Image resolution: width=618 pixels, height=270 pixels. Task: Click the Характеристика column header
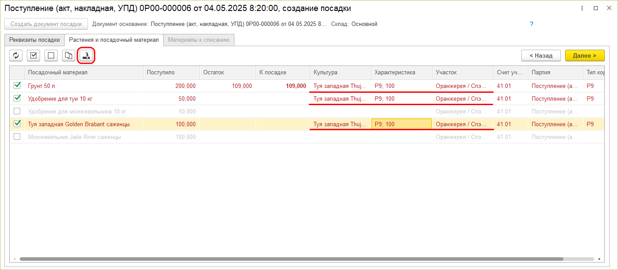coord(402,73)
